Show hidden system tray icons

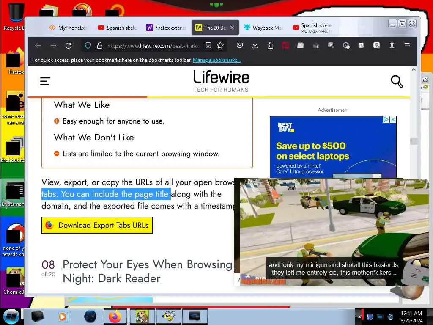tap(359, 317)
